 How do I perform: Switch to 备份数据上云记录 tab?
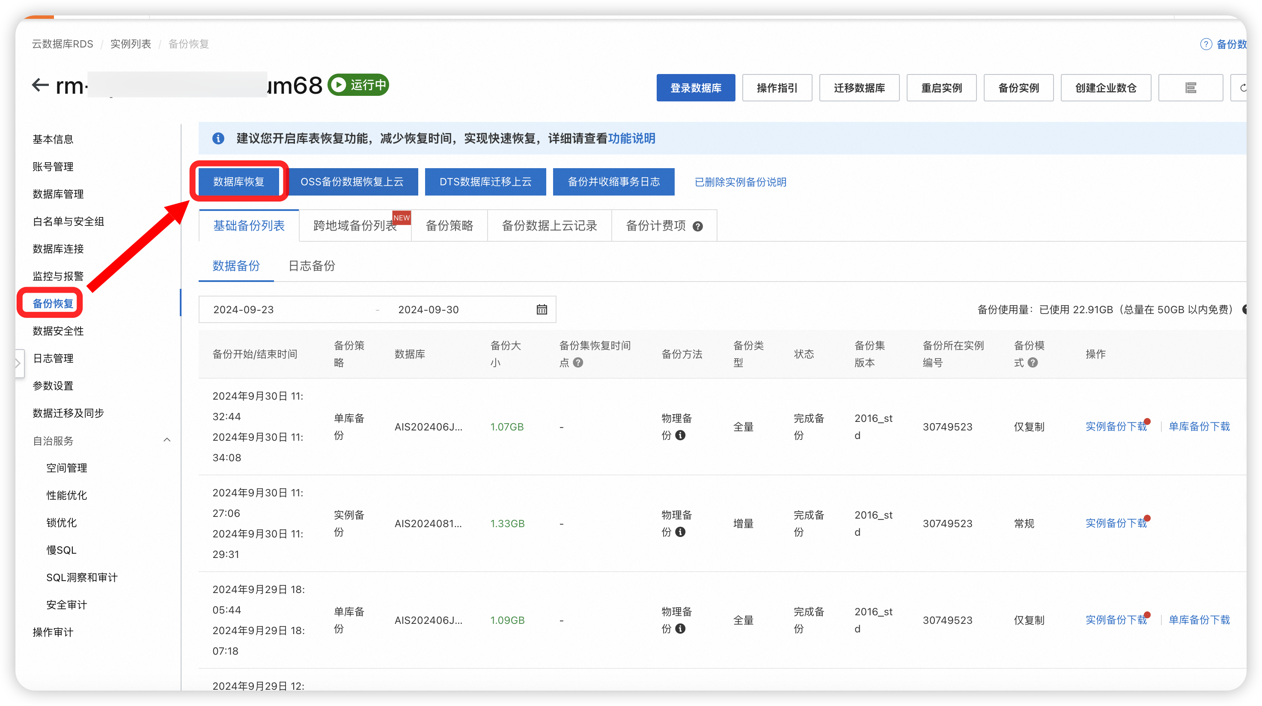click(549, 225)
